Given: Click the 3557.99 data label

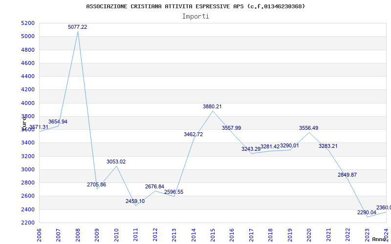Looking at the screenshot, I should tap(231, 128).
